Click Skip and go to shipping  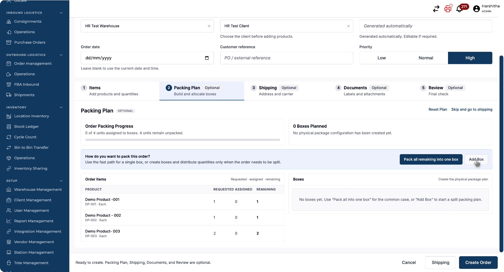[472, 110]
